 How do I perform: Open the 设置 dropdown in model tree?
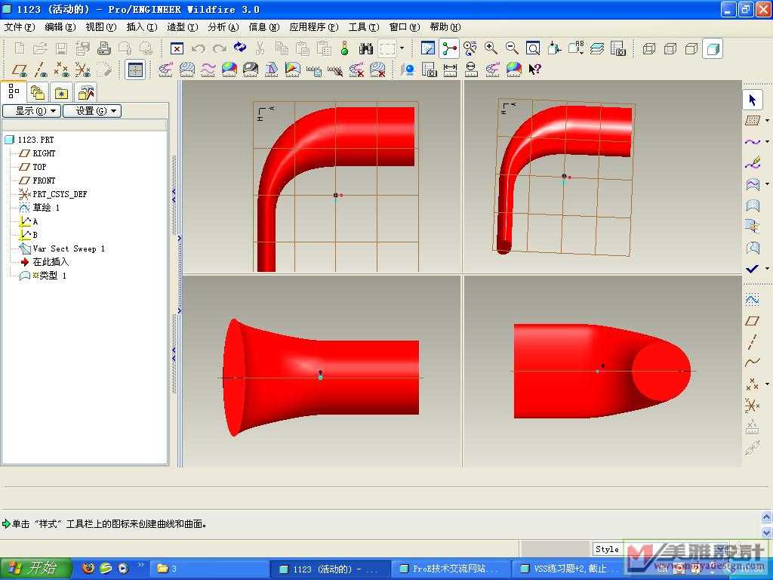pos(91,111)
